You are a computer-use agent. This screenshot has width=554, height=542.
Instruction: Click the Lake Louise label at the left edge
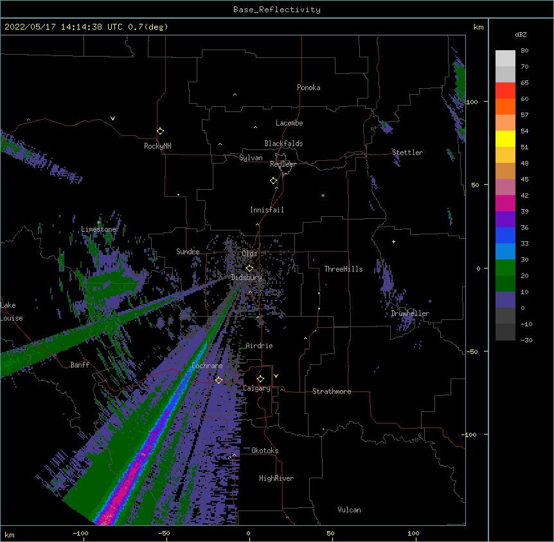click(x=12, y=312)
